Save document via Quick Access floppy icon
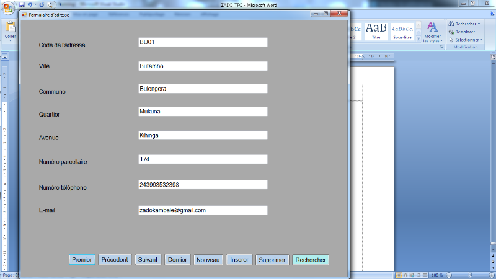This screenshot has width=496, height=279. point(22,5)
